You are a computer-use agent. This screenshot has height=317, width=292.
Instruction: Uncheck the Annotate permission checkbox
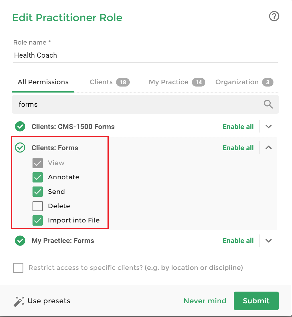coord(38,177)
